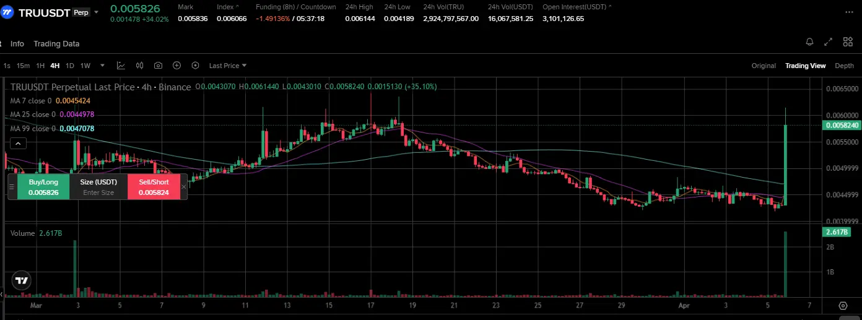The image size is (862, 320).
Task: Click the last price 0.005826 in header
Action: 135,9
